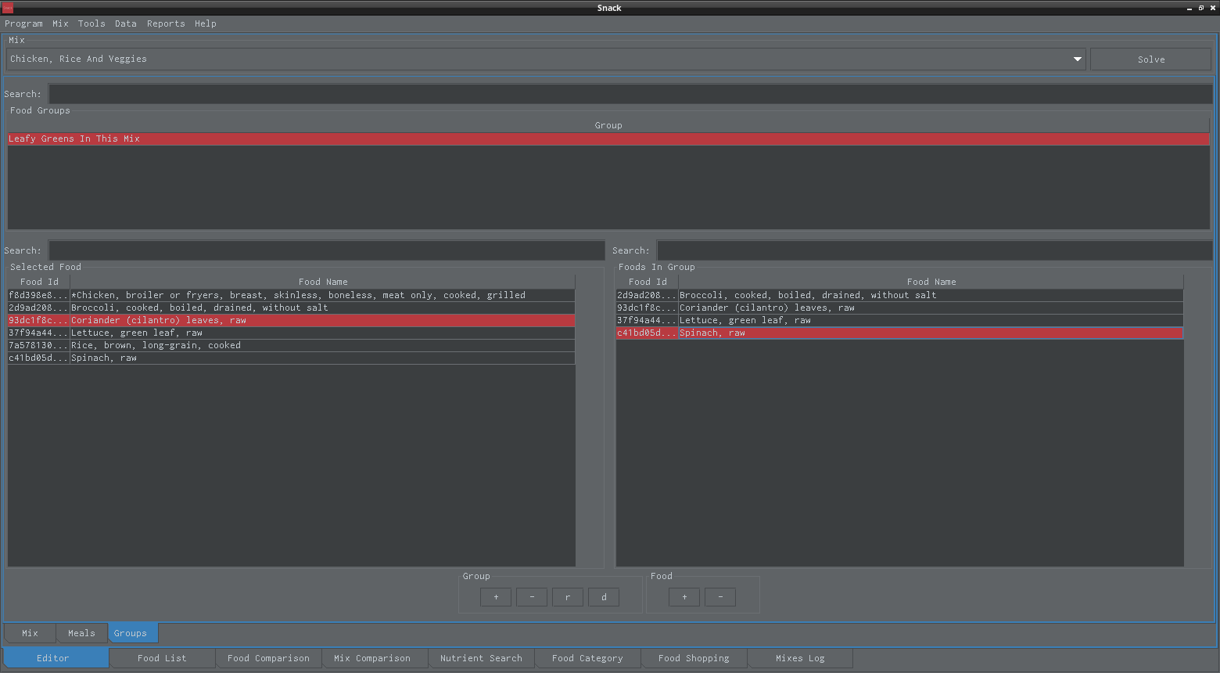Image resolution: width=1220 pixels, height=673 pixels.
Task: Switch to the Meals tab
Action: 81,633
